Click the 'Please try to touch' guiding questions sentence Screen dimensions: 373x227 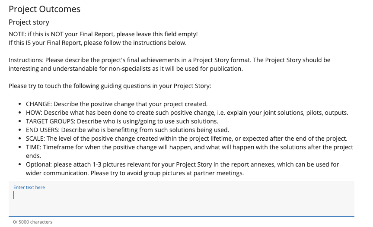tap(110, 86)
